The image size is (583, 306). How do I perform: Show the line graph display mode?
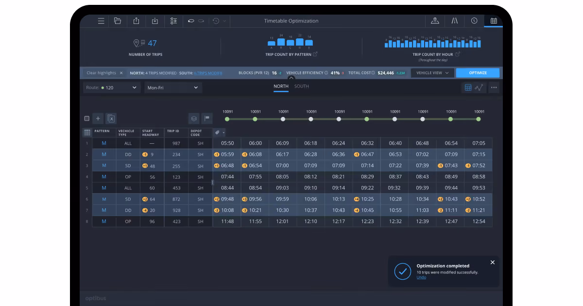point(479,87)
